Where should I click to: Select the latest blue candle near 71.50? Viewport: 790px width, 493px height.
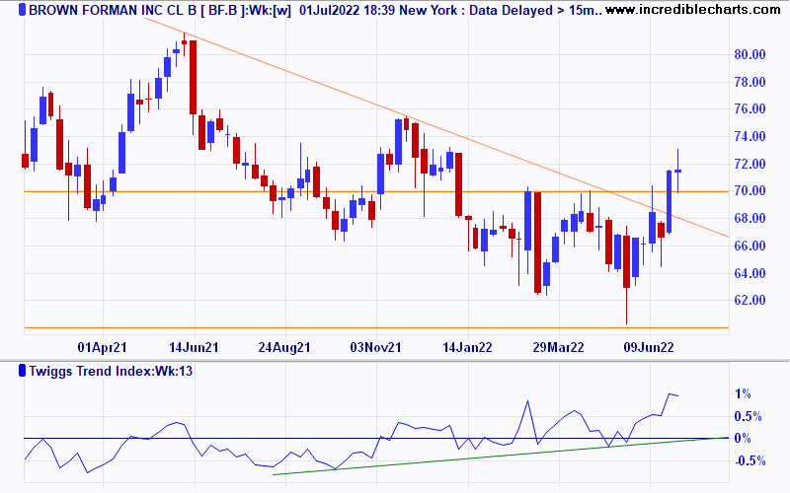(x=677, y=171)
